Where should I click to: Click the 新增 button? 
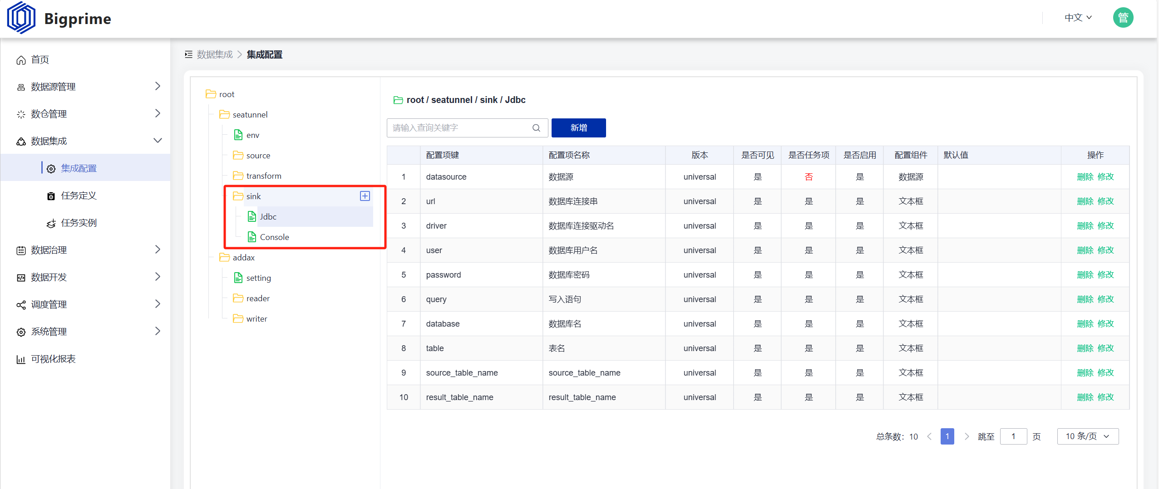(x=578, y=128)
